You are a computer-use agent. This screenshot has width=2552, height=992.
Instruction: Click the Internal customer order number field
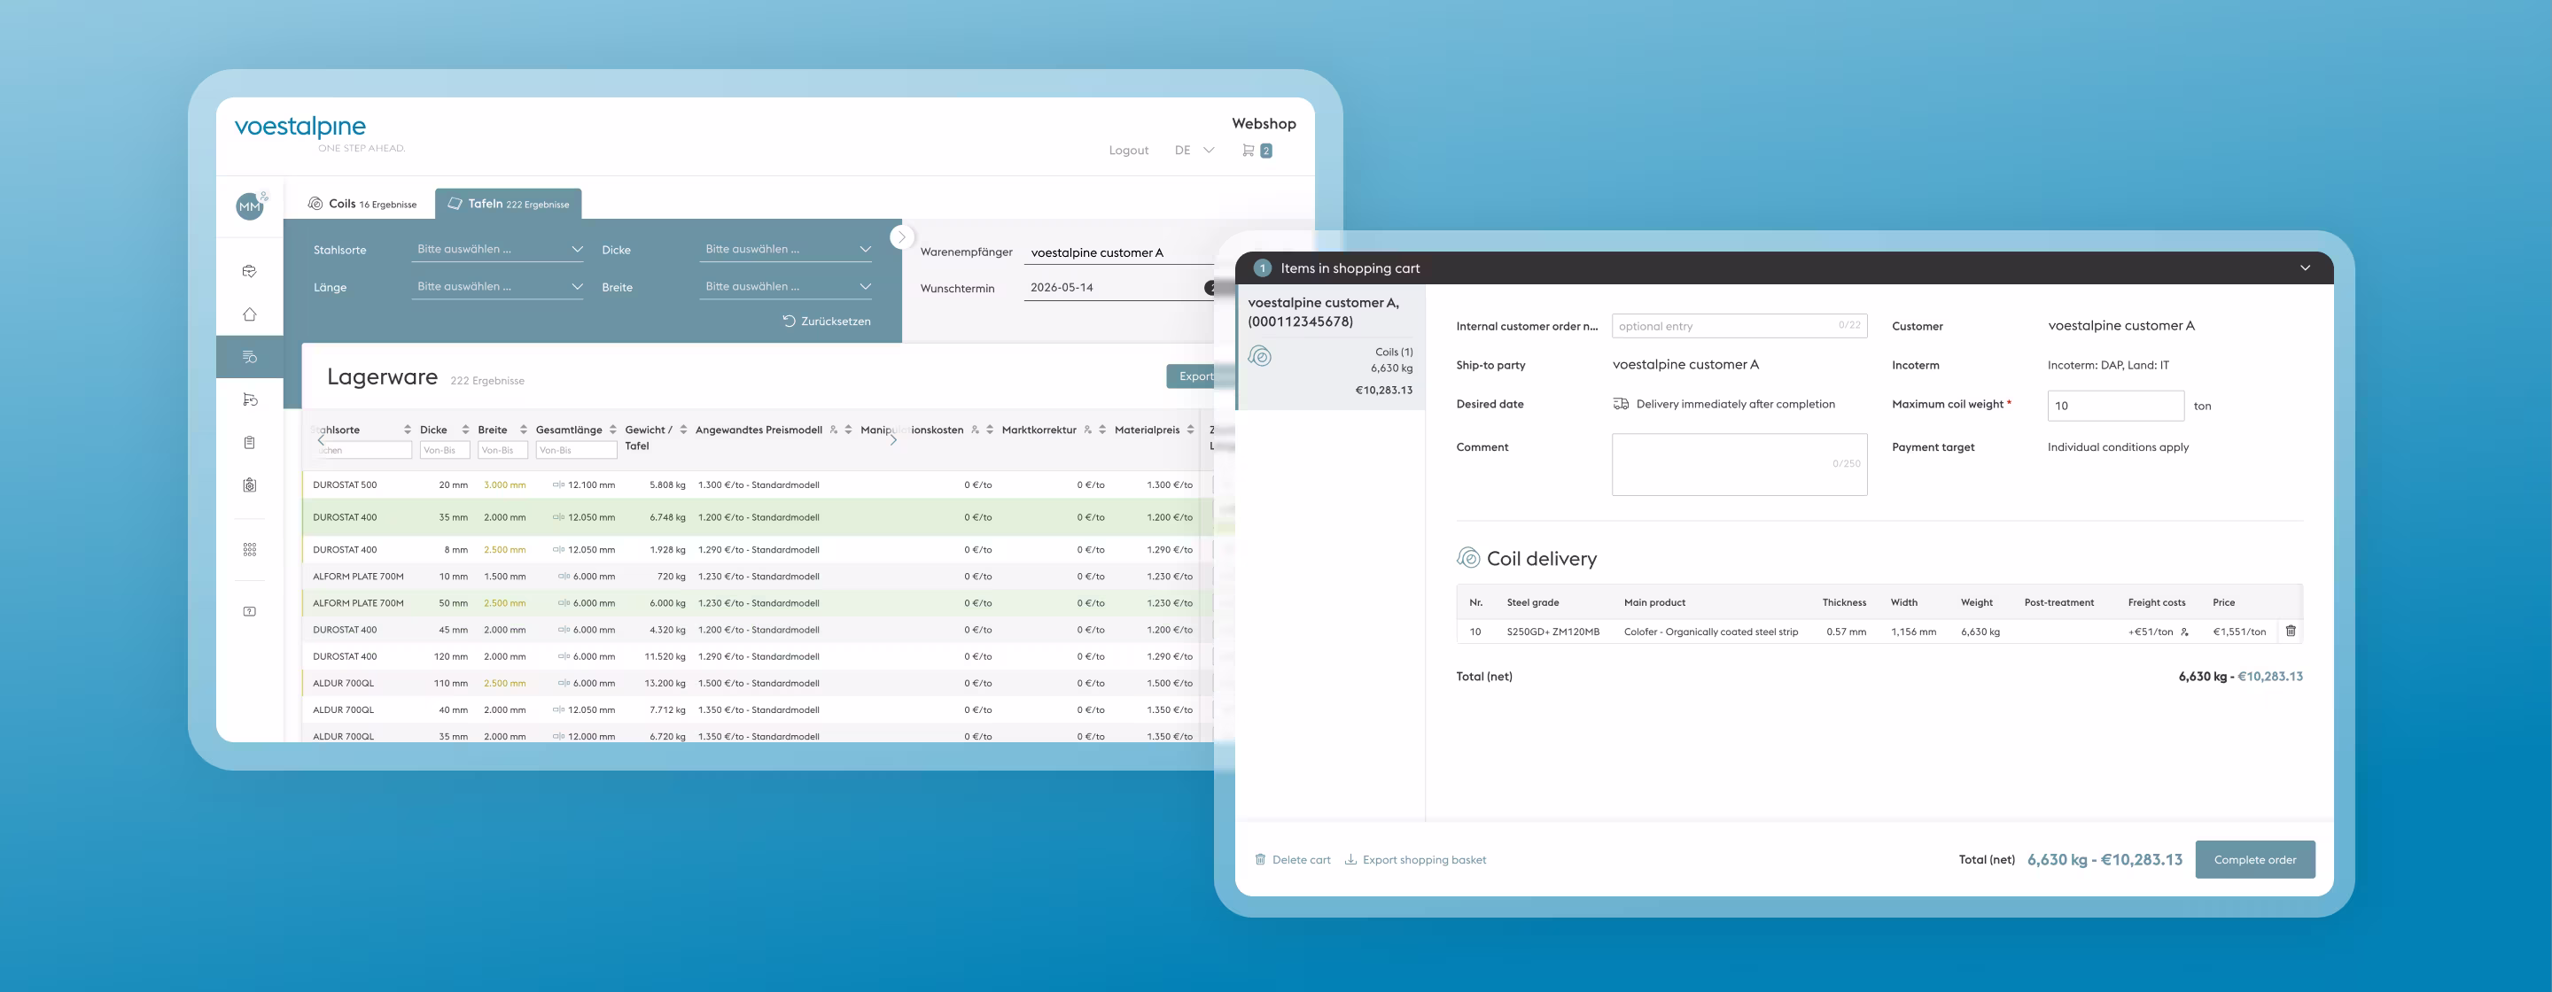(x=1739, y=326)
